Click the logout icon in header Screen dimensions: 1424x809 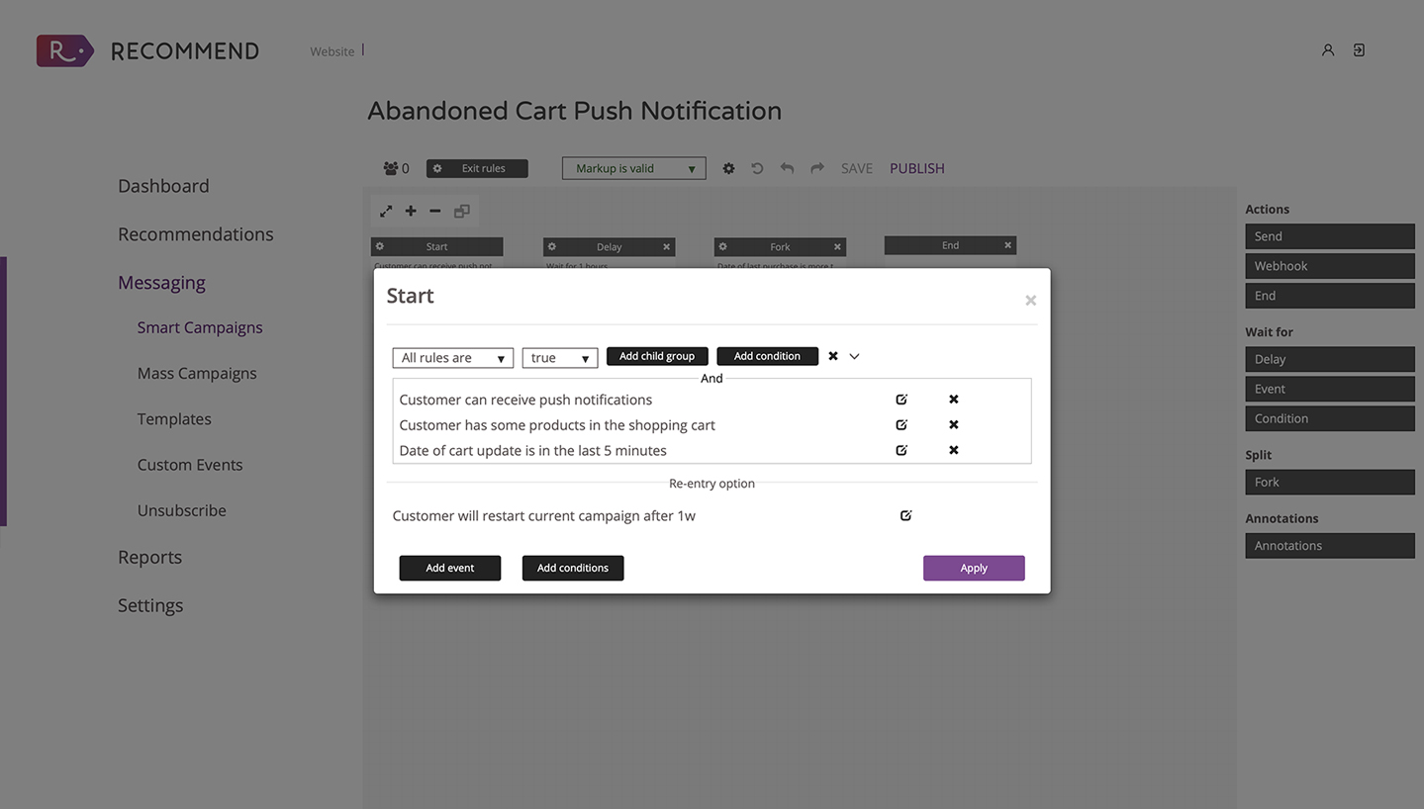tap(1360, 50)
